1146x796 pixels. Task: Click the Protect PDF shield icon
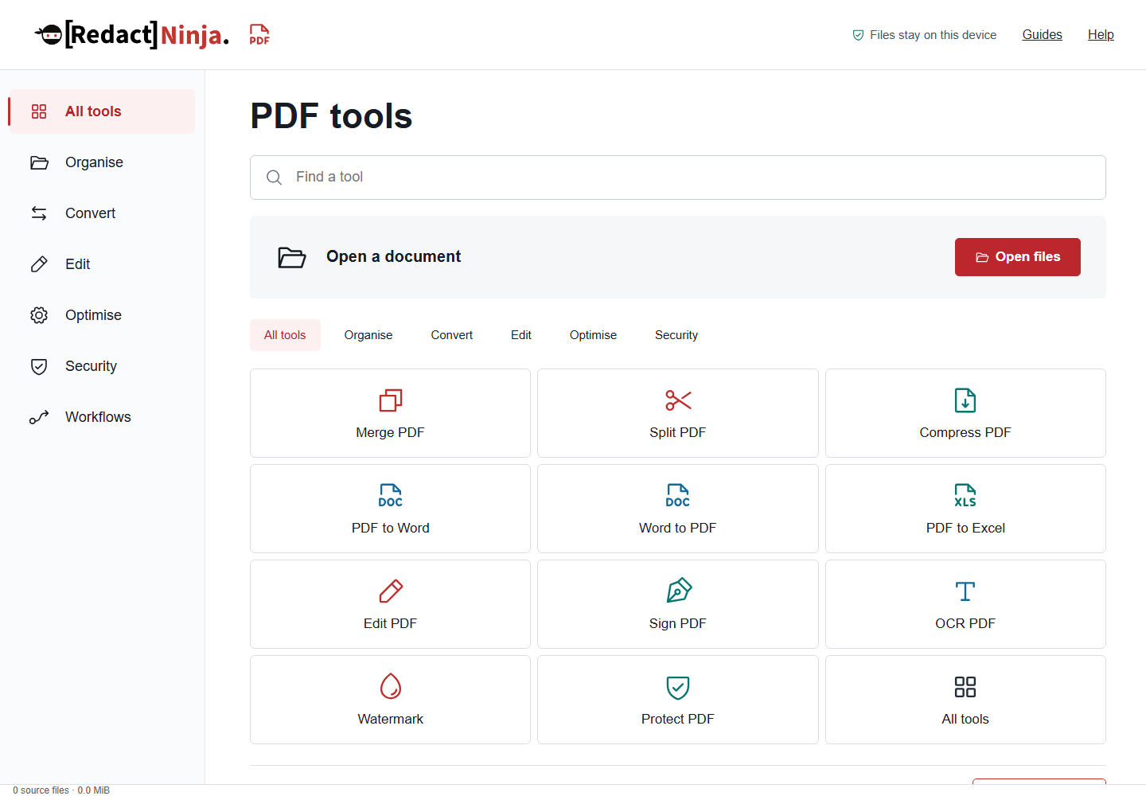(x=678, y=687)
